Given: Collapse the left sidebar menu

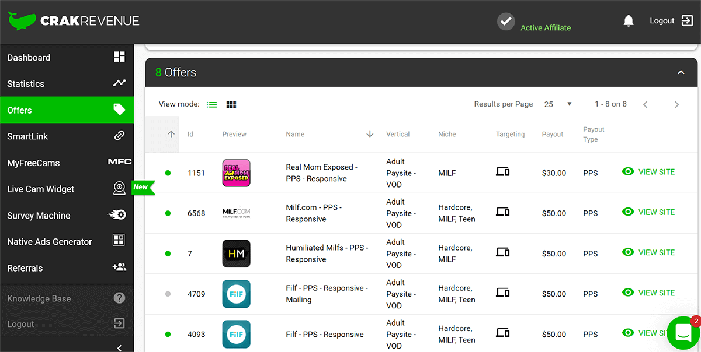Looking at the screenshot, I should coord(119,347).
